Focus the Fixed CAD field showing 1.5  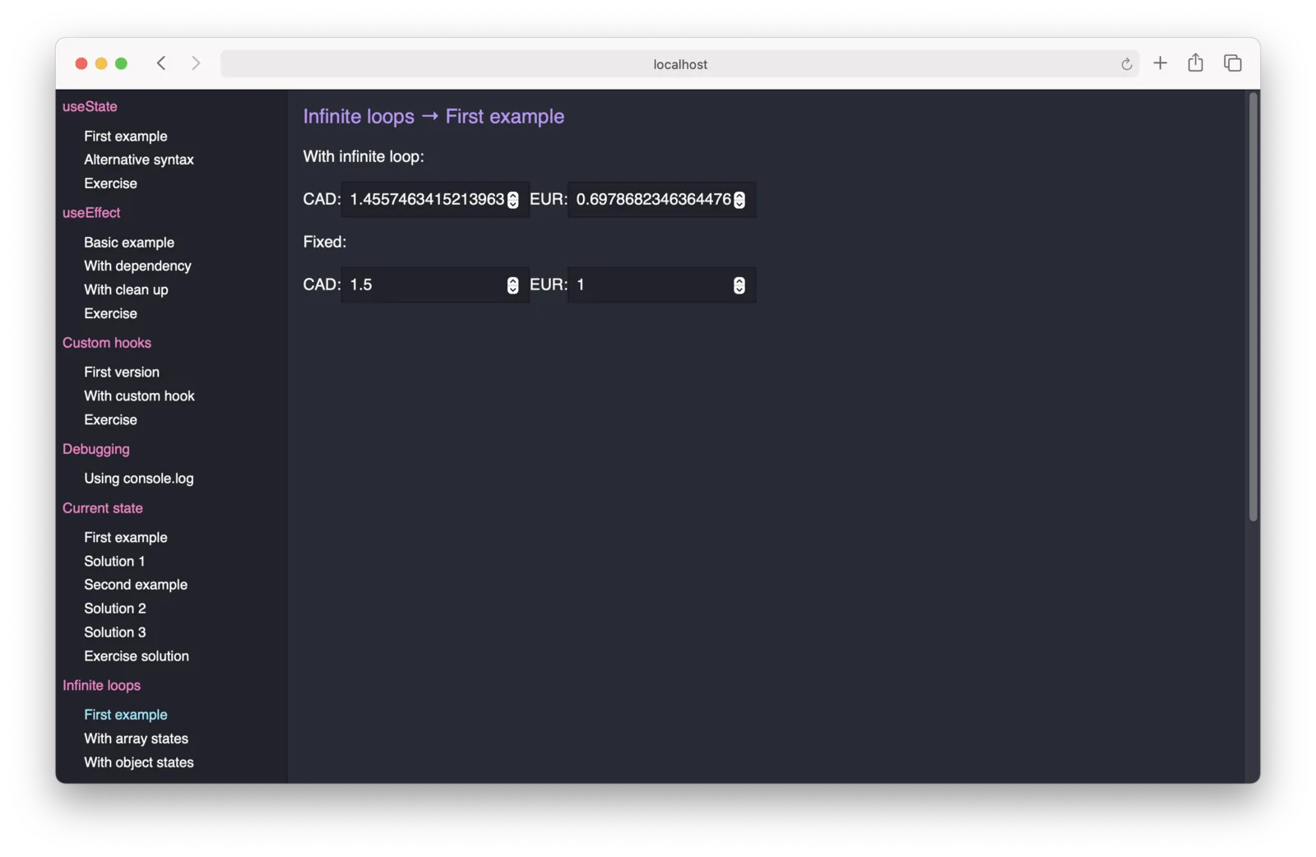coord(434,285)
